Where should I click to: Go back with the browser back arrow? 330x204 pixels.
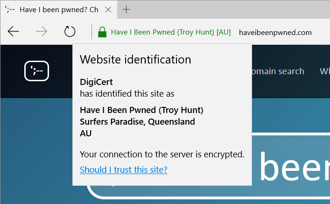click(x=13, y=32)
